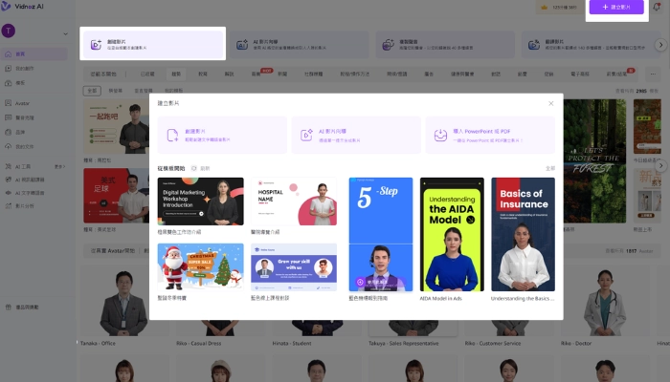Click the crown minutes-remaining badge
The image size is (670, 382).
point(560,8)
